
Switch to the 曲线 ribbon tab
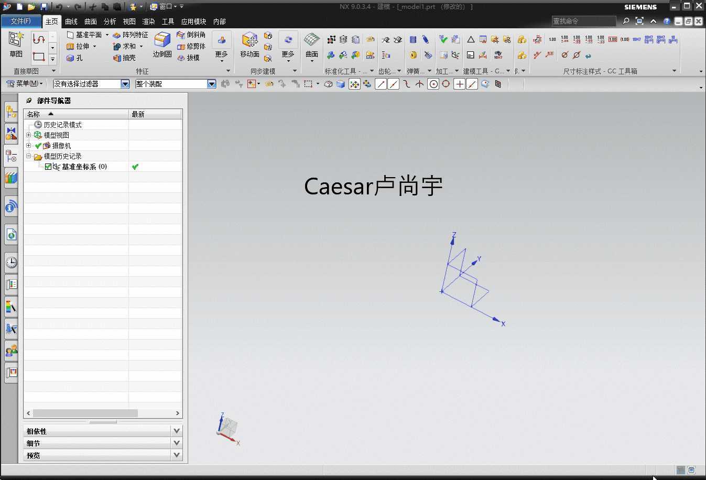(x=71, y=21)
